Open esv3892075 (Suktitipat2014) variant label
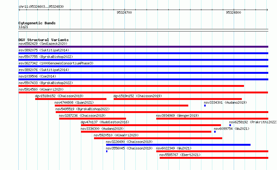The width and height of the screenshot is (277, 170). pyautogui.click(x=44, y=50)
